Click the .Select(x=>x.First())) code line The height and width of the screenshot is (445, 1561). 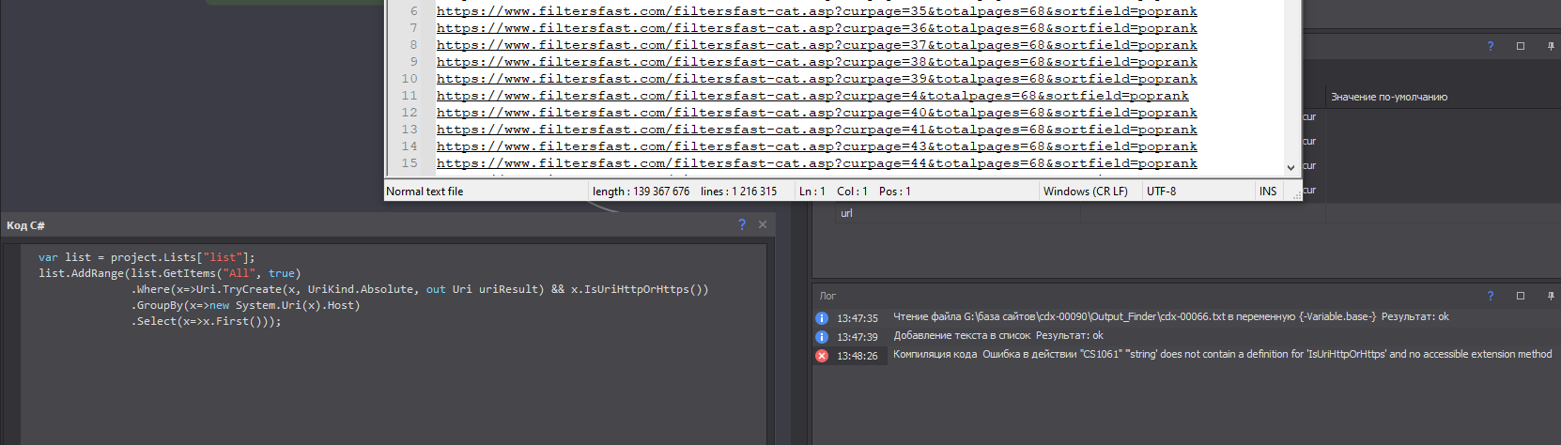coord(206,321)
